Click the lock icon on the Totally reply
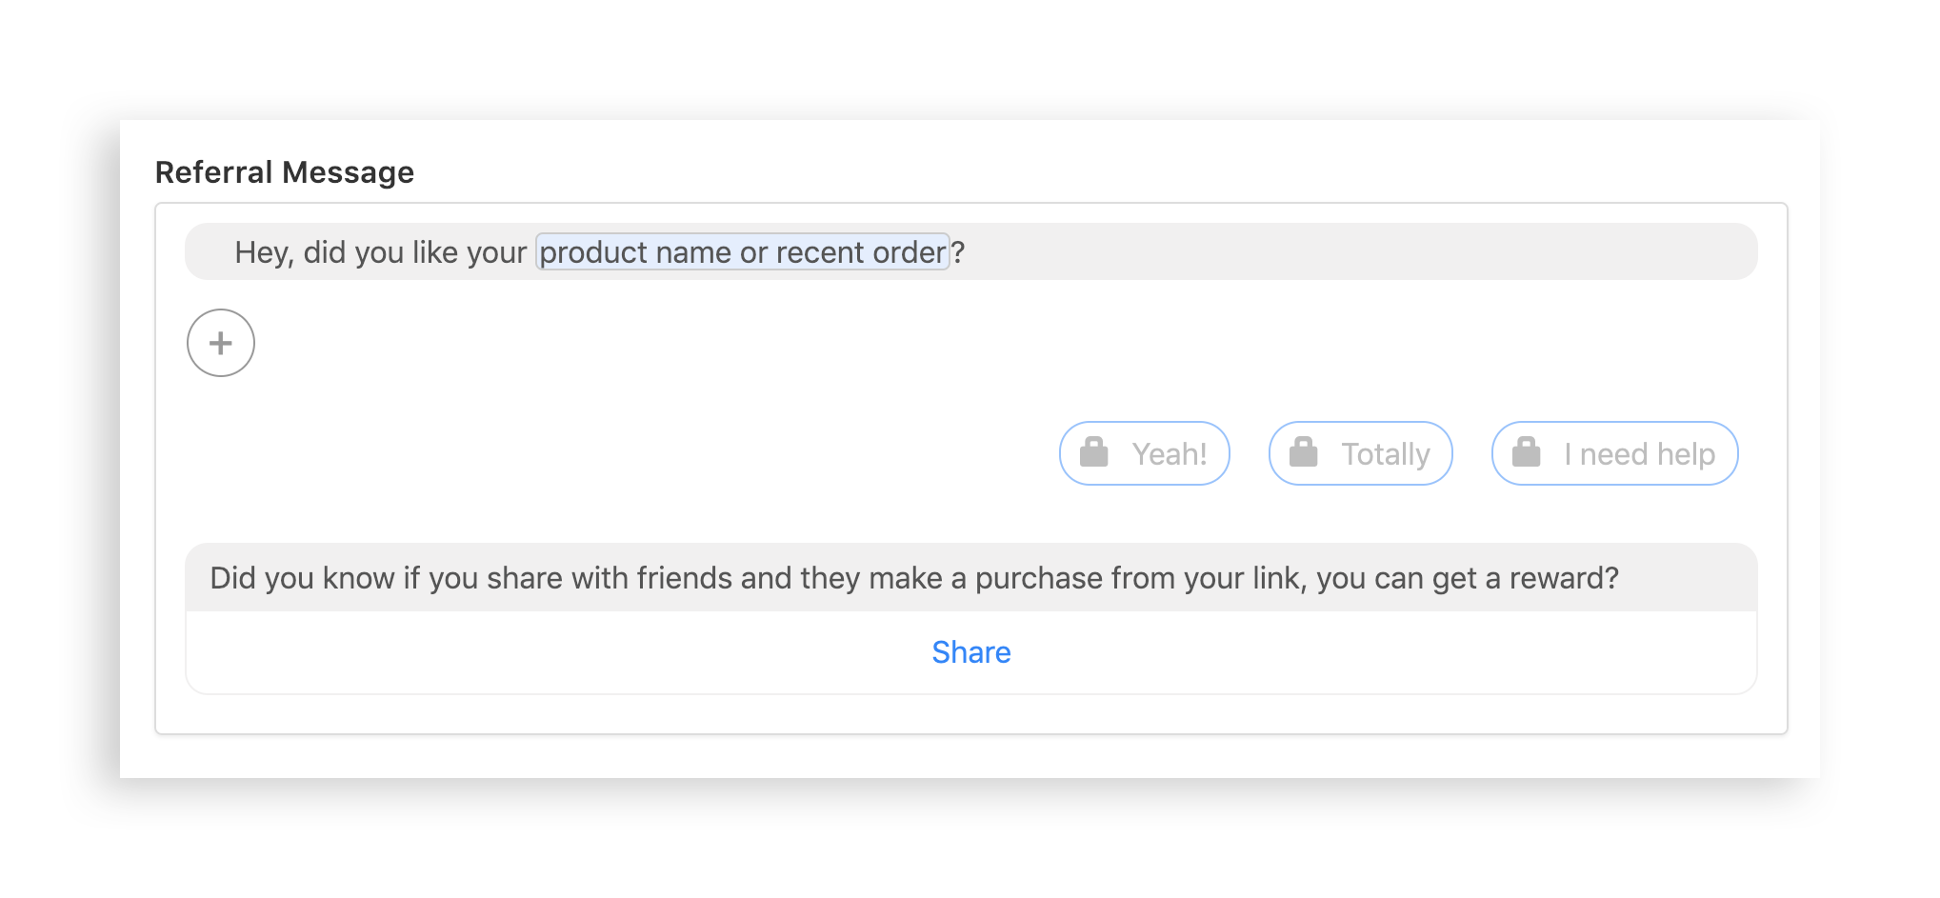The height and width of the screenshot is (898, 1940). click(x=1303, y=452)
